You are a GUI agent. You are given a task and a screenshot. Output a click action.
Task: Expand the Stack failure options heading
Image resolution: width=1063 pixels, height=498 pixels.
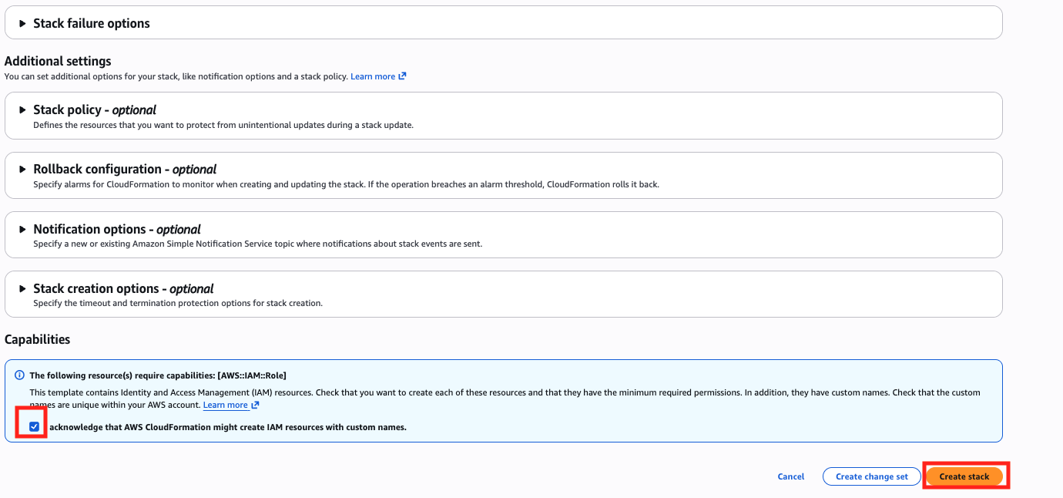coord(91,24)
